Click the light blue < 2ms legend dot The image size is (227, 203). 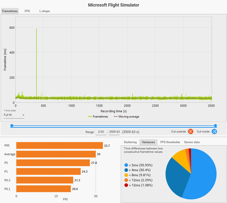[x=126, y=165]
